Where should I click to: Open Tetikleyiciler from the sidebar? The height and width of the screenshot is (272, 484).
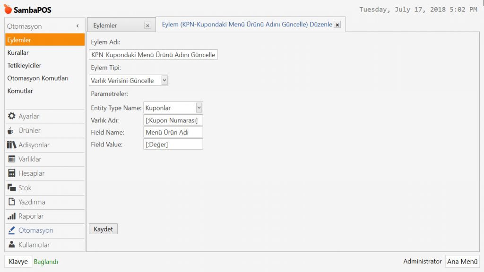(x=24, y=66)
